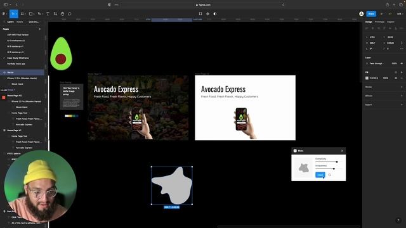Open the Case Study page dropdown
The image size is (406, 228).
34,22
